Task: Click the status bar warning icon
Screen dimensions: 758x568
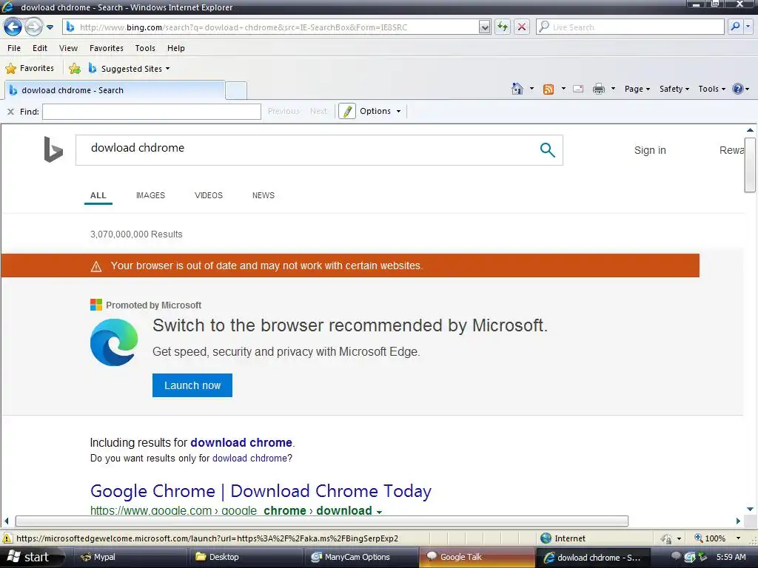Action: click(7, 538)
